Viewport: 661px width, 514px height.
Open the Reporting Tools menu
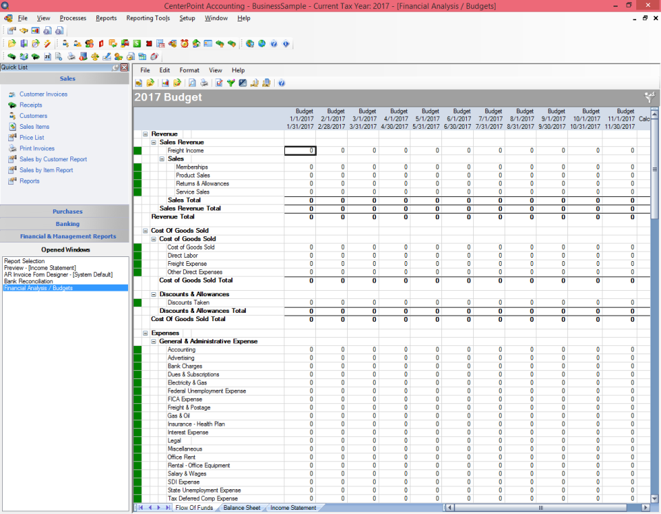point(148,18)
